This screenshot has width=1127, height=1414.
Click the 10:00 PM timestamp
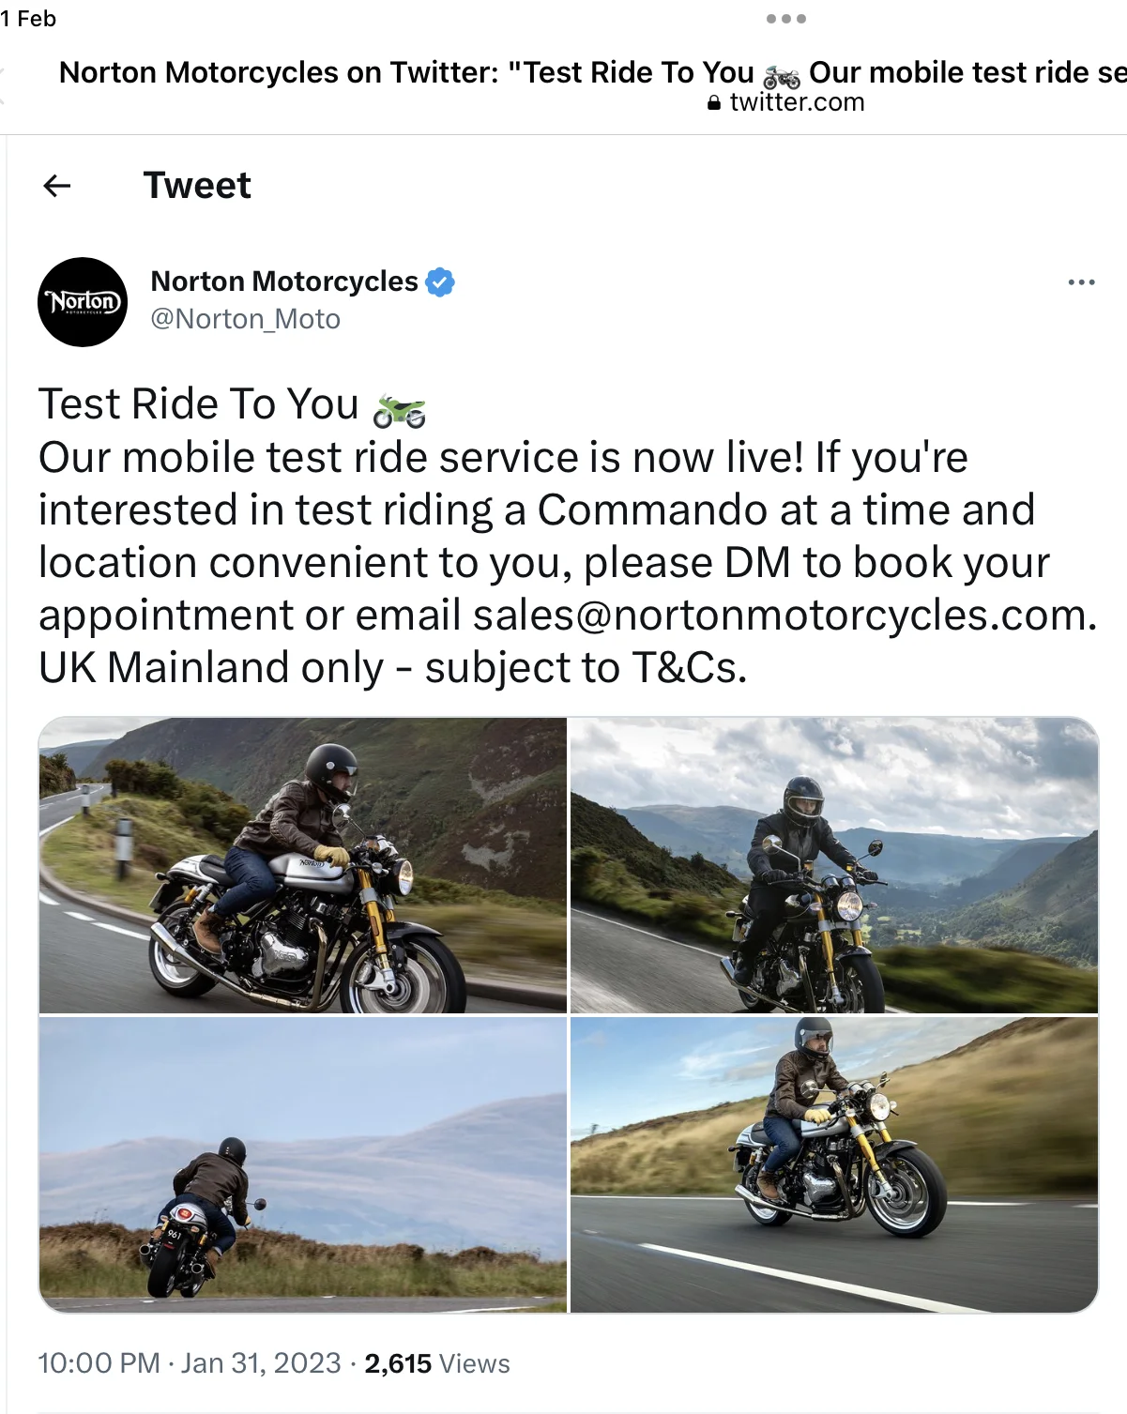coord(99,1363)
